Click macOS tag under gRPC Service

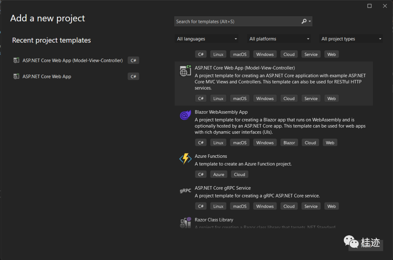tap(239, 206)
